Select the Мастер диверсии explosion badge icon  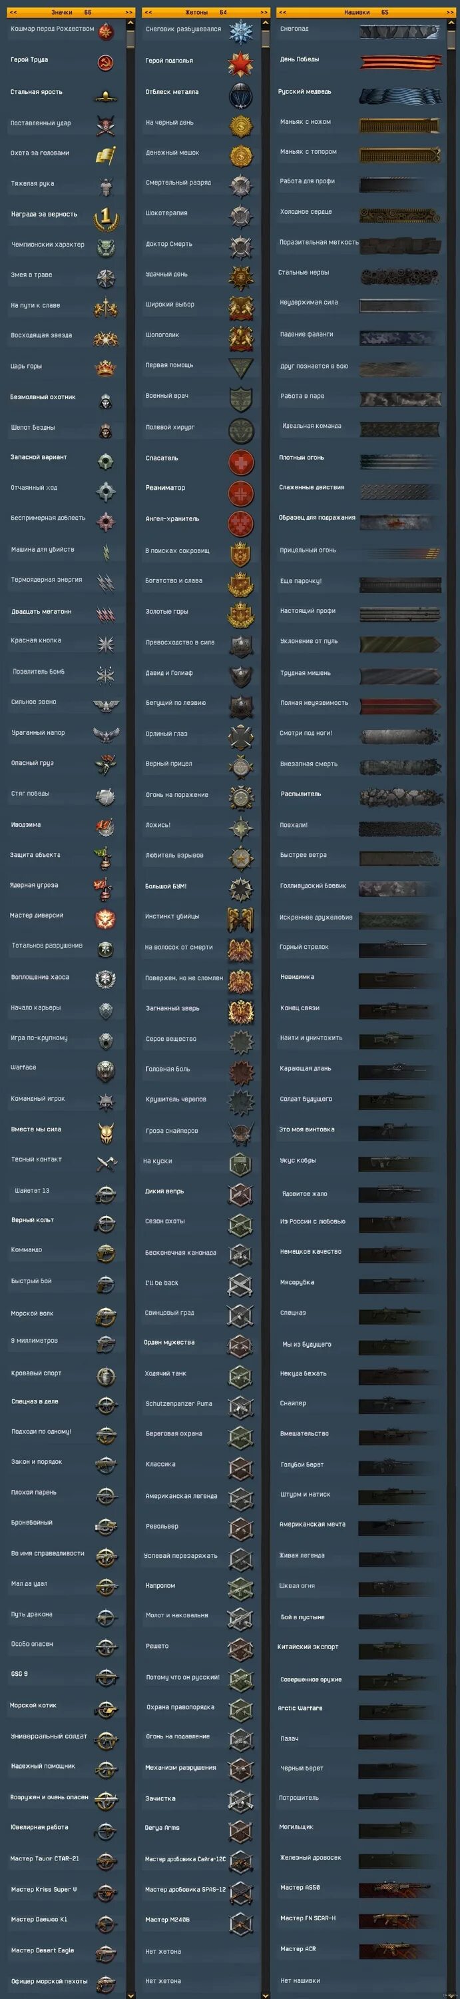(x=105, y=919)
